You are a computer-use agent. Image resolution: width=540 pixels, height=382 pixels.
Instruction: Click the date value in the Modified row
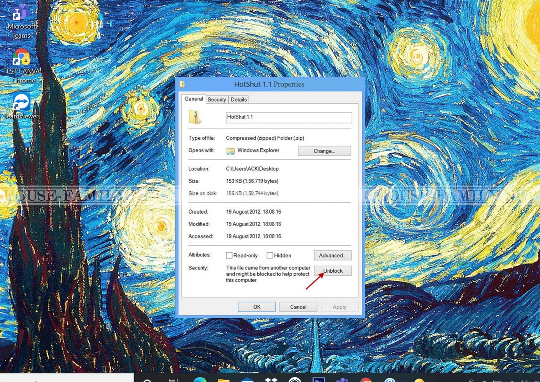pos(253,224)
